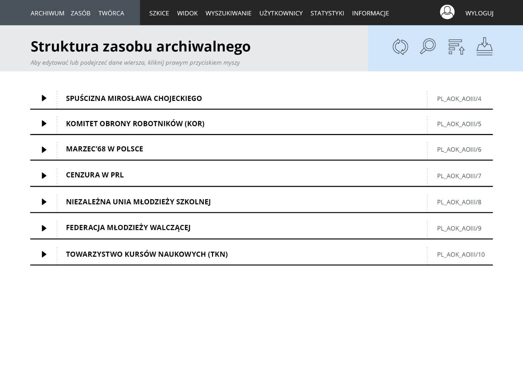The height and width of the screenshot is (392, 523).
Task: Click the signature PL_AOK_AOIII/6
Action: [x=459, y=150]
